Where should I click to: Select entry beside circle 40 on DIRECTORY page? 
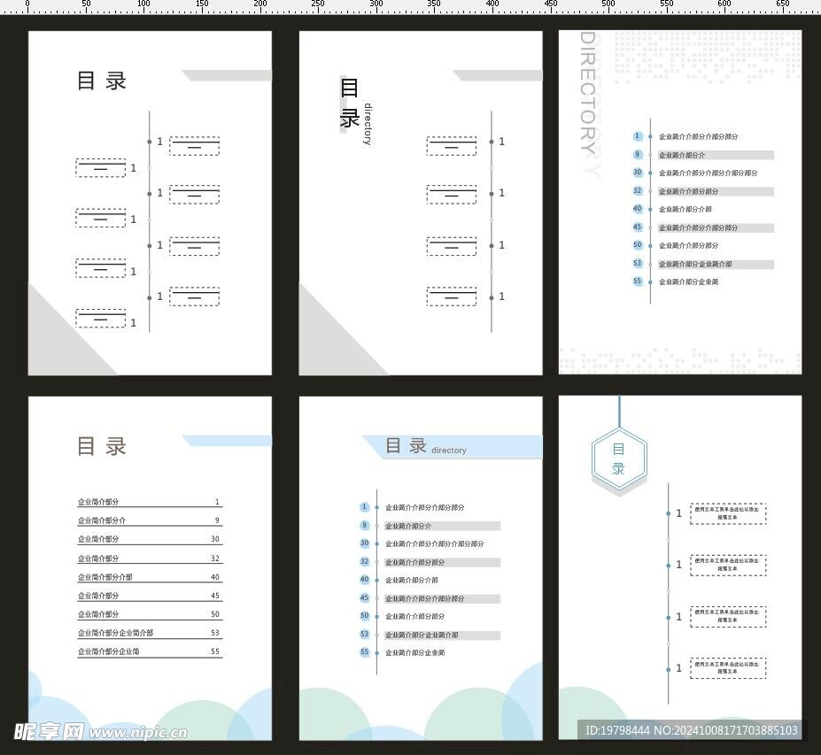pos(685,209)
